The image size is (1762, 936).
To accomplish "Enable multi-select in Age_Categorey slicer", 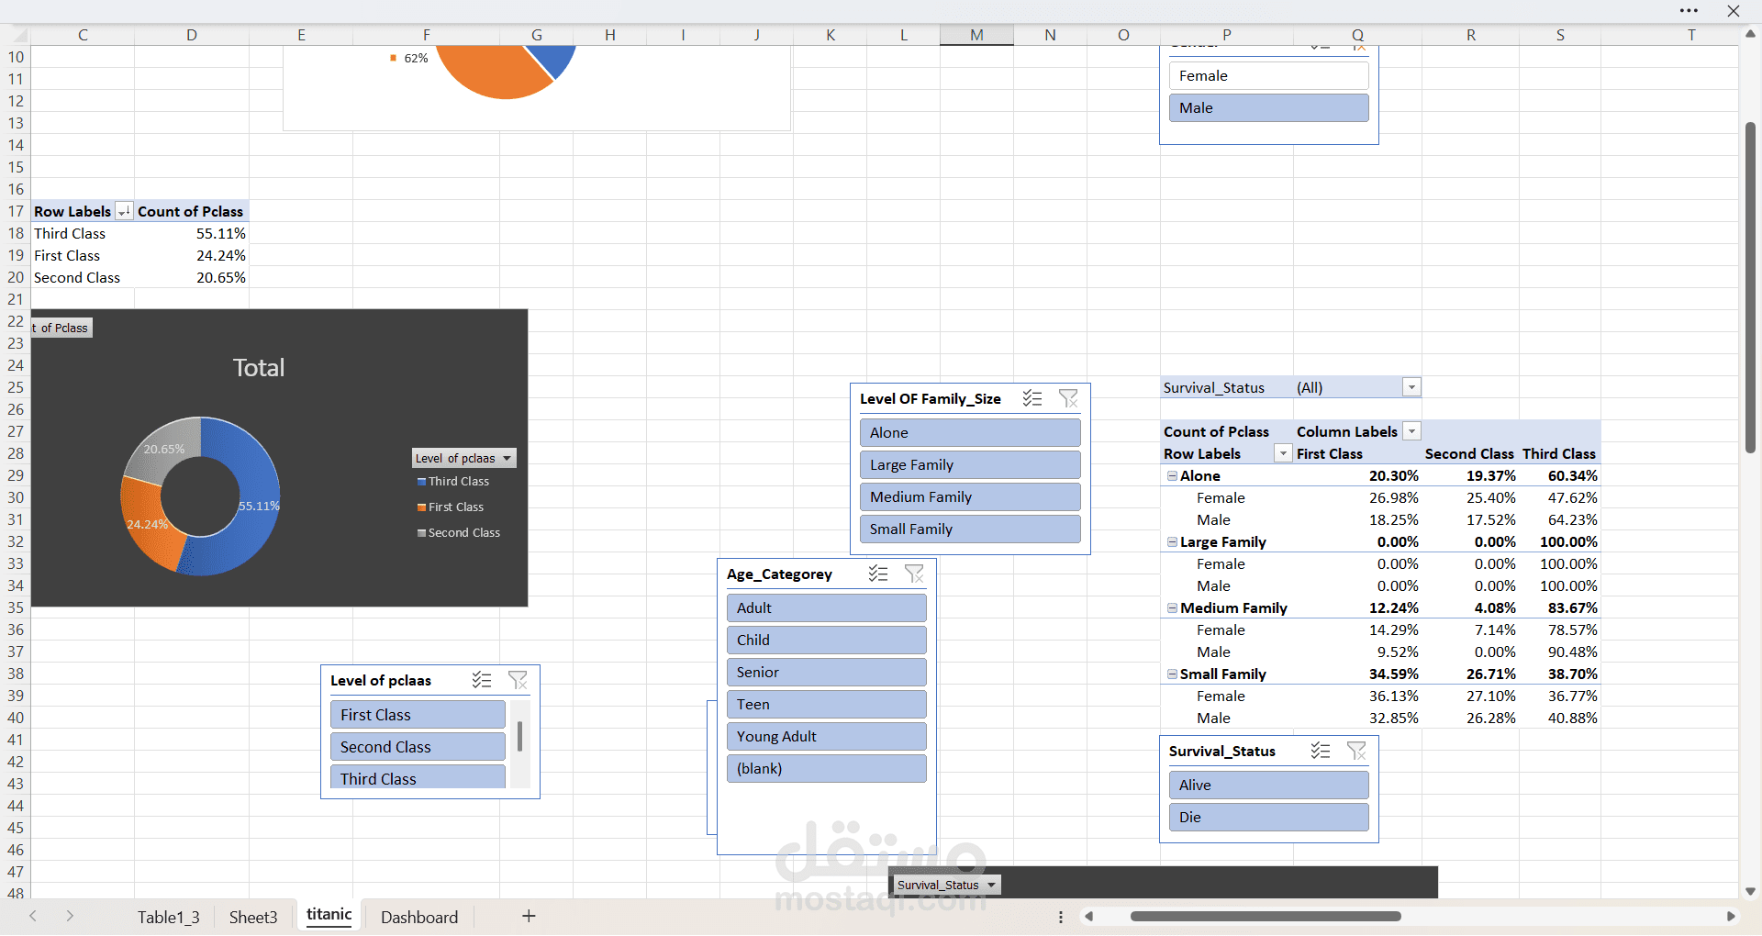I will click(x=878, y=574).
